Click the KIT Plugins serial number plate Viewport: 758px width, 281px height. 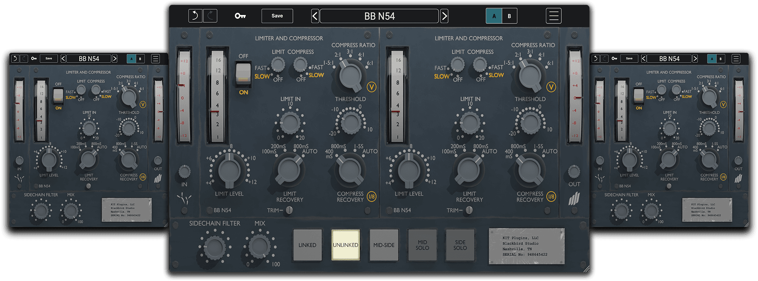(x=526, y=246)
